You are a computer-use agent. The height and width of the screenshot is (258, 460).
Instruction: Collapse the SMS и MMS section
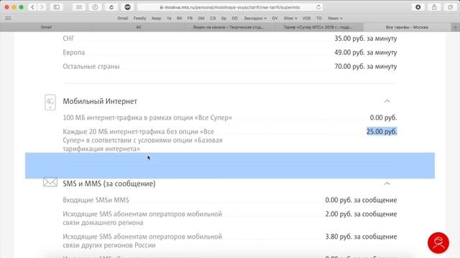[x=387, y=183]
